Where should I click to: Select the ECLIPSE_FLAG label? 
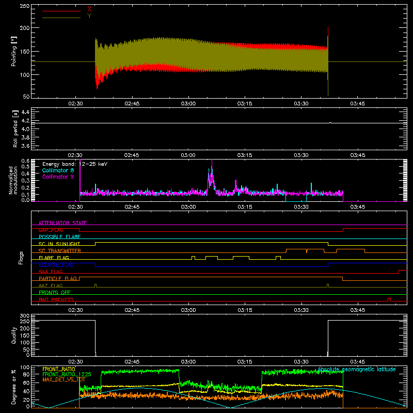[56, 265]
